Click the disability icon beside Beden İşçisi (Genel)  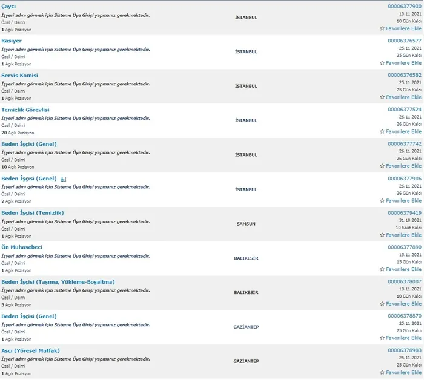click(x=64, y=179)
